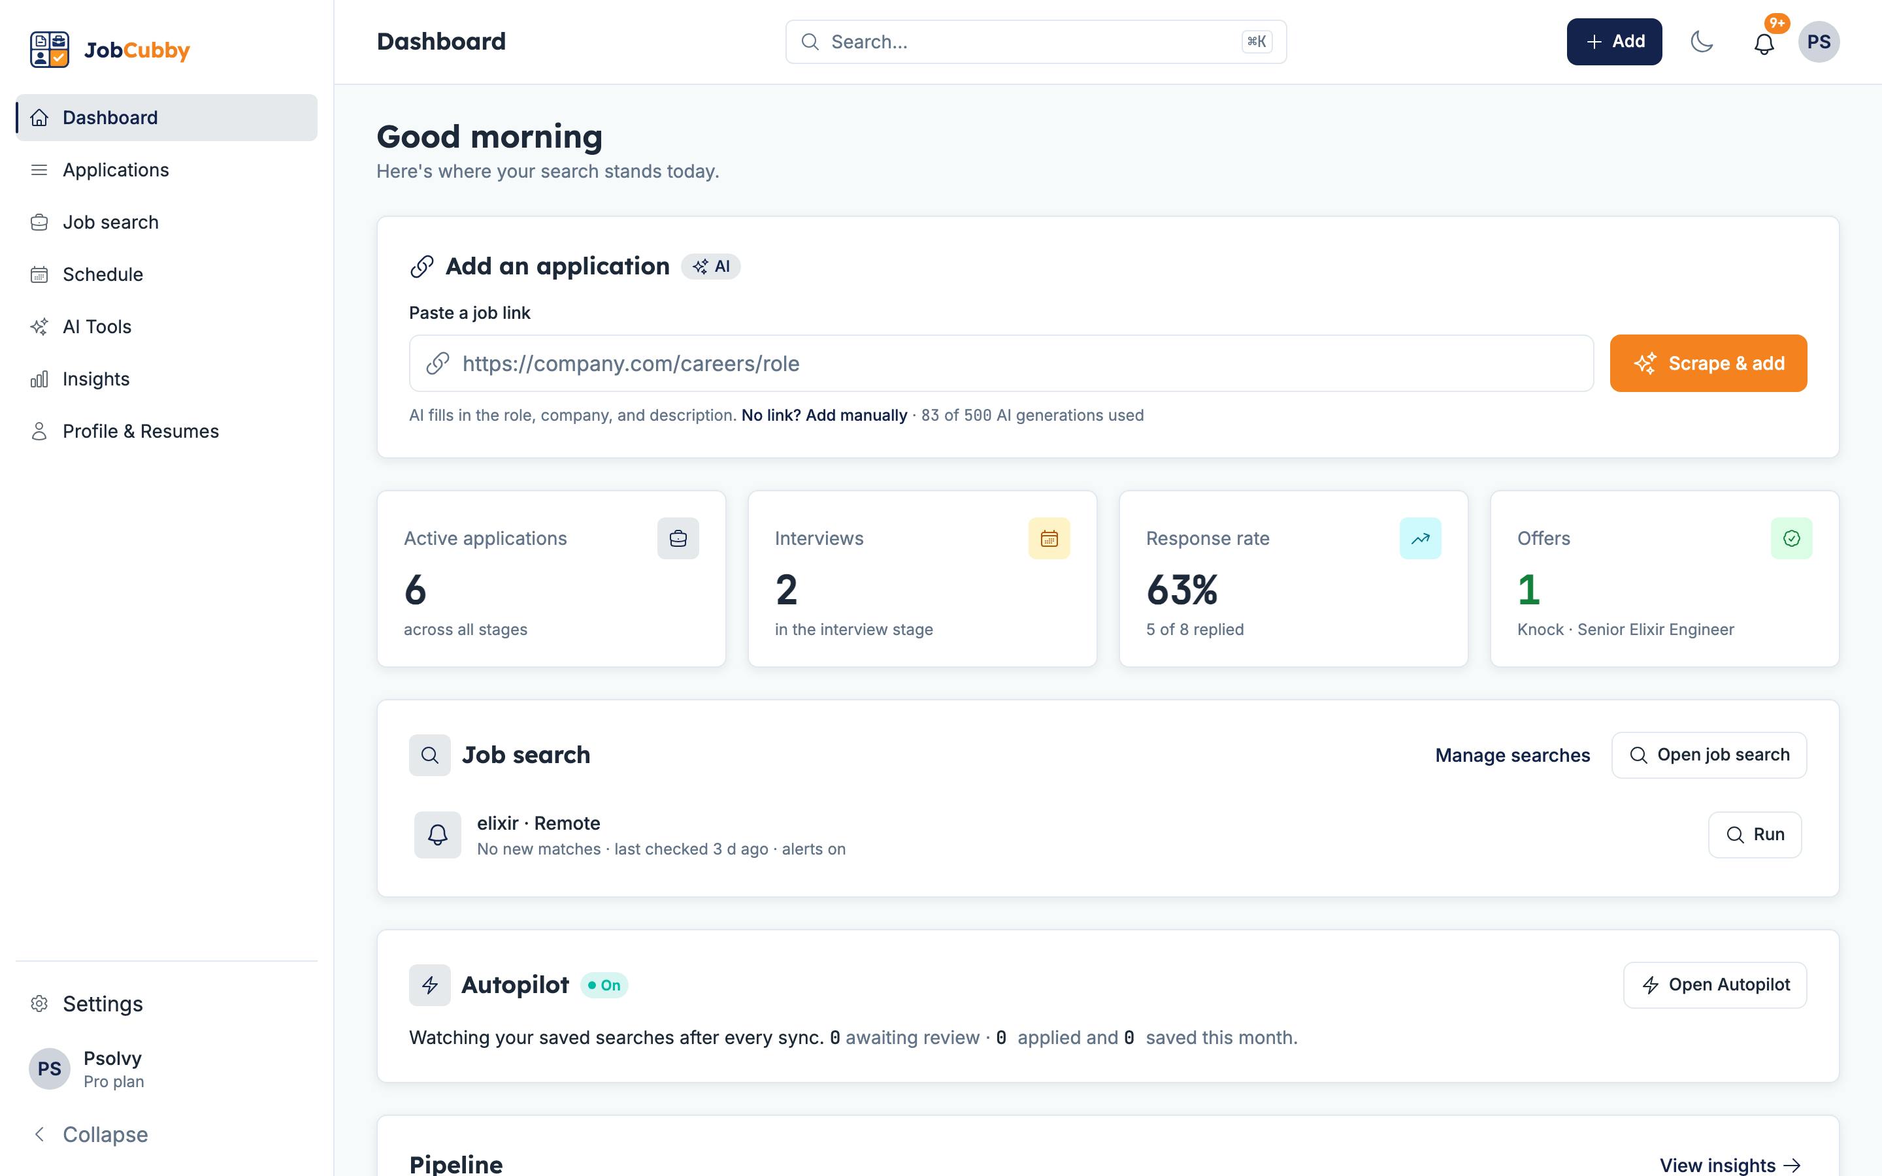Click Manage searches link
The image size is (1882, 1176).
(x=1513, y=755)
